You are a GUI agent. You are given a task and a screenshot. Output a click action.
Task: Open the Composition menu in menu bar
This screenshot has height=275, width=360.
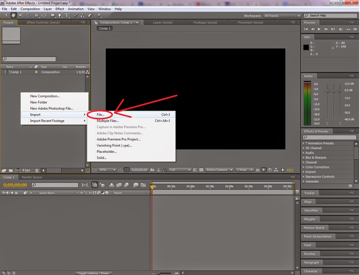tap(30, 9)
